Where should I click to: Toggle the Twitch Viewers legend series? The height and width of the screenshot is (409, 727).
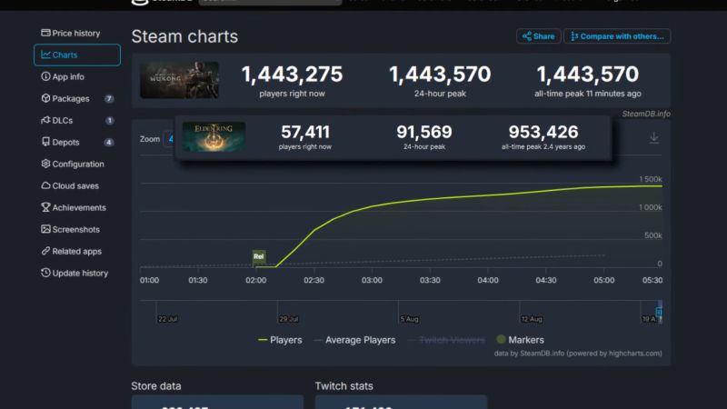[446, 340]
